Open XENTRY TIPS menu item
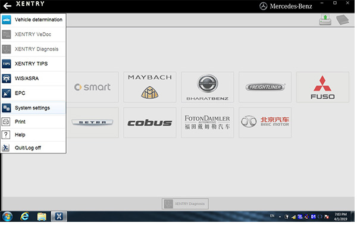The image size is (357, 232). (33, 64)
